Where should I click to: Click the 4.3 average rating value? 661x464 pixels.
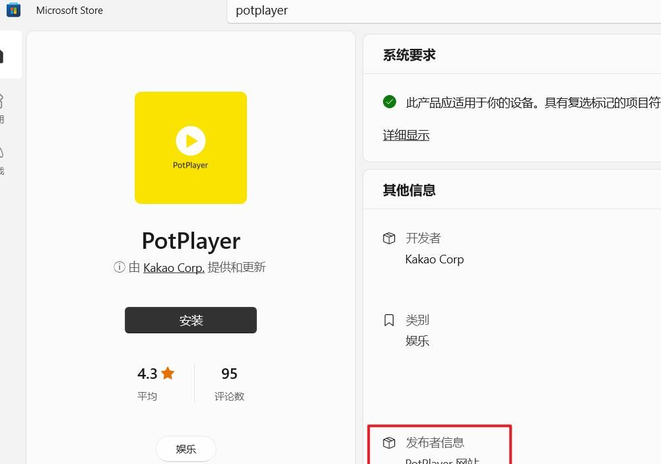click(147, 374)
